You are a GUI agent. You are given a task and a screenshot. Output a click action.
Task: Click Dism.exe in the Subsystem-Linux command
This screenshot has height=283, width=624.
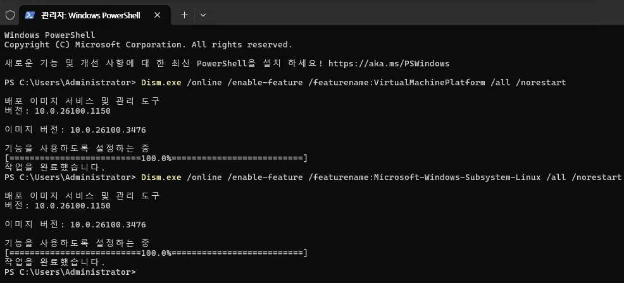pos(161,178)
